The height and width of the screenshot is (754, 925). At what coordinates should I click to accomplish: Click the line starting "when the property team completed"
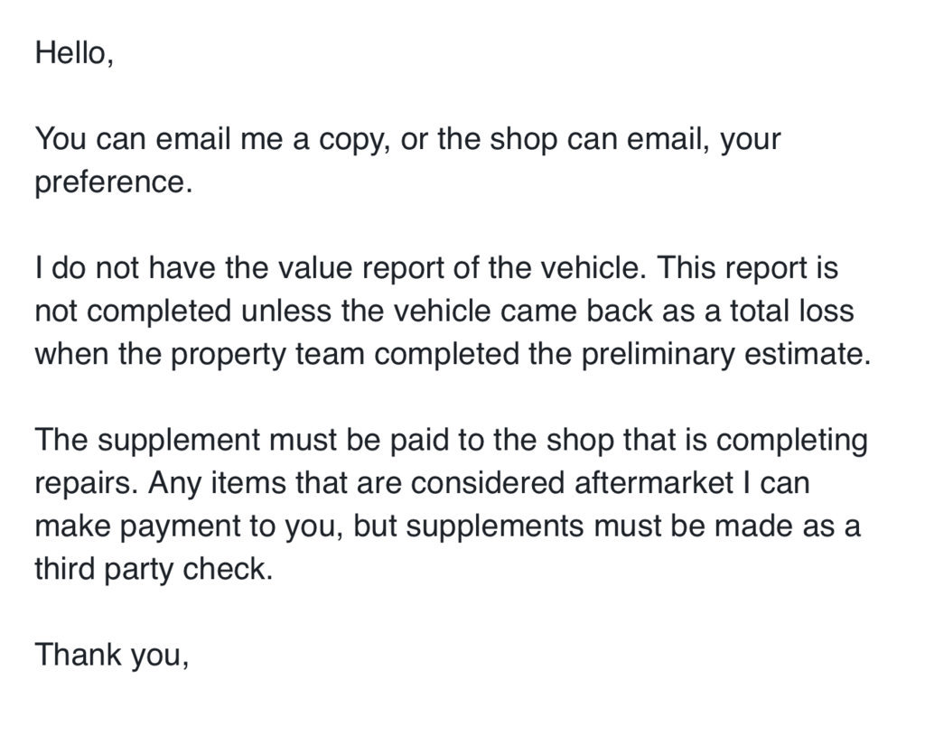click(x=453, y=354)
